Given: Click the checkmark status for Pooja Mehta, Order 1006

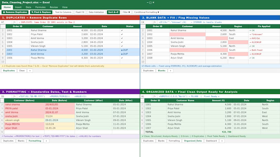Looking at the screenshot, I should [122, 58].
